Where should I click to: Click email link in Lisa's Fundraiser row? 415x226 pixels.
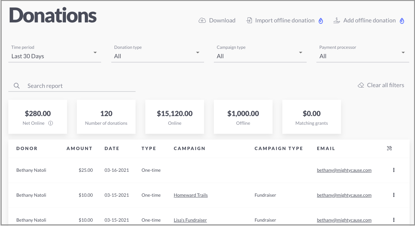(344, 220)
